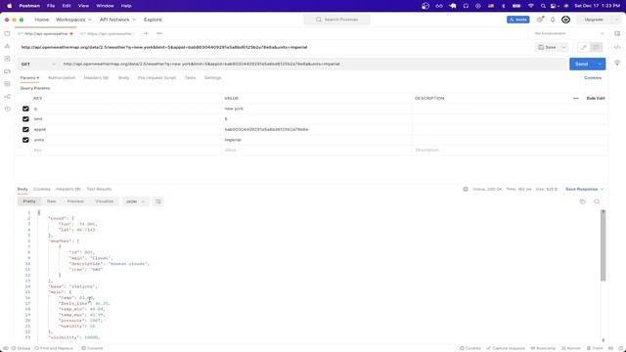Open the network globe icon near Status

466,189
